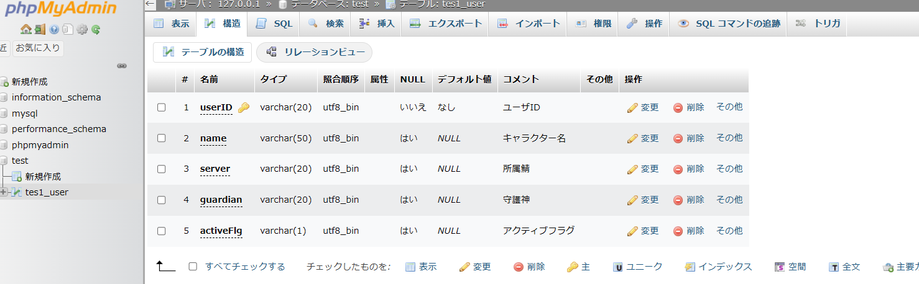Open the トリガ (Triggers) tab
The image size is (919, 284).
[818, 24]
